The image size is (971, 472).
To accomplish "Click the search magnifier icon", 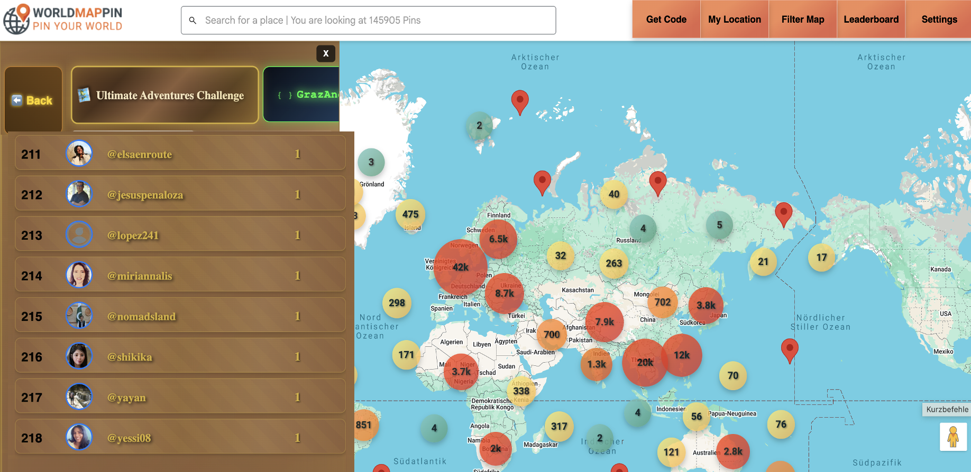I will (x=193, y=21).
